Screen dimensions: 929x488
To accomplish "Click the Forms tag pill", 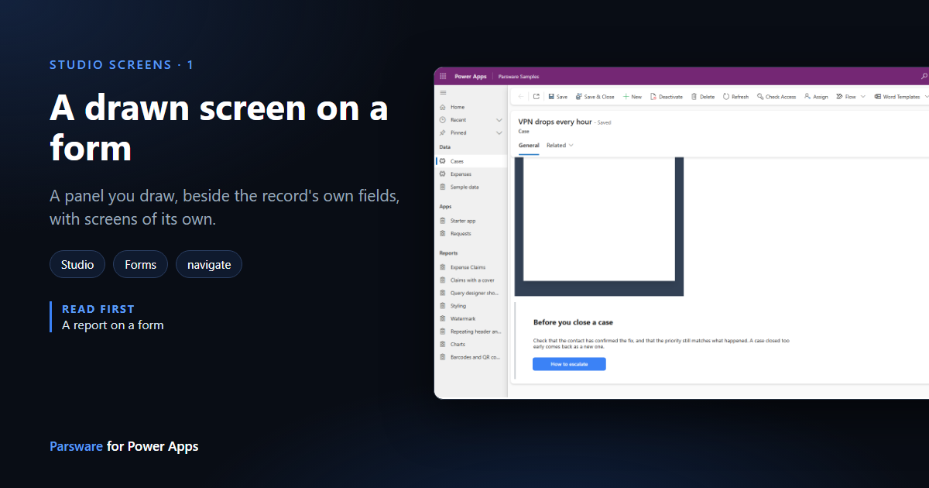I will (x=141, y=264).
